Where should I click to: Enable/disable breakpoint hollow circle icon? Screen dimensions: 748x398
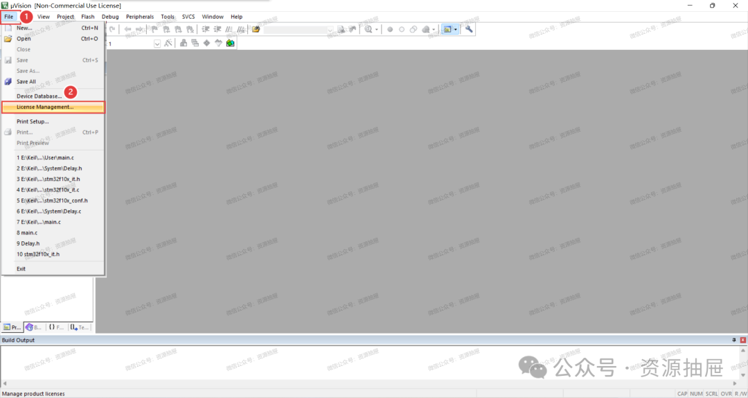click(x=402, y=30)
